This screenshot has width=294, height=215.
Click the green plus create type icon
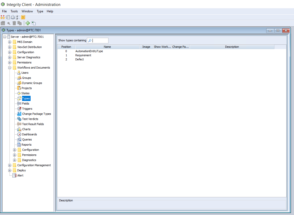28,23
